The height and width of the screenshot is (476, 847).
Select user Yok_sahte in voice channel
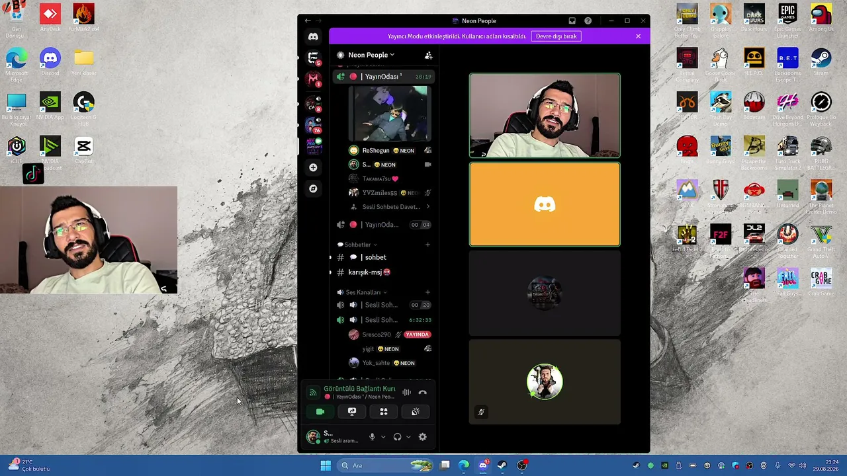tap(390, 363)
